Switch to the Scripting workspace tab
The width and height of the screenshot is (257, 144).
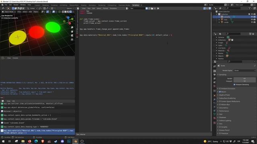[136, 5]
